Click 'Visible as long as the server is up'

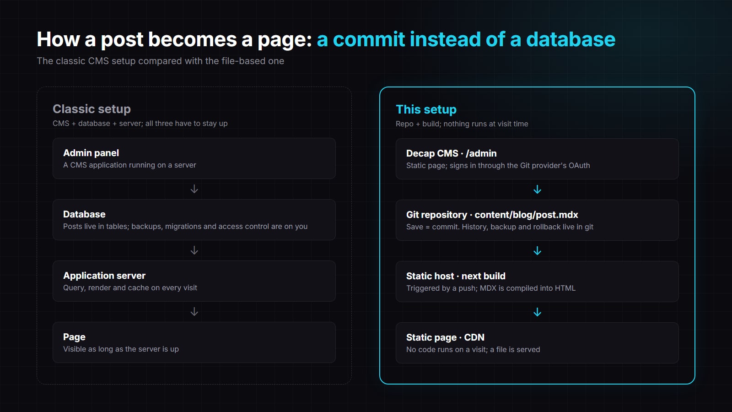click(121, 349)
